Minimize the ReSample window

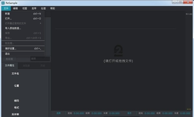[175, 2]
